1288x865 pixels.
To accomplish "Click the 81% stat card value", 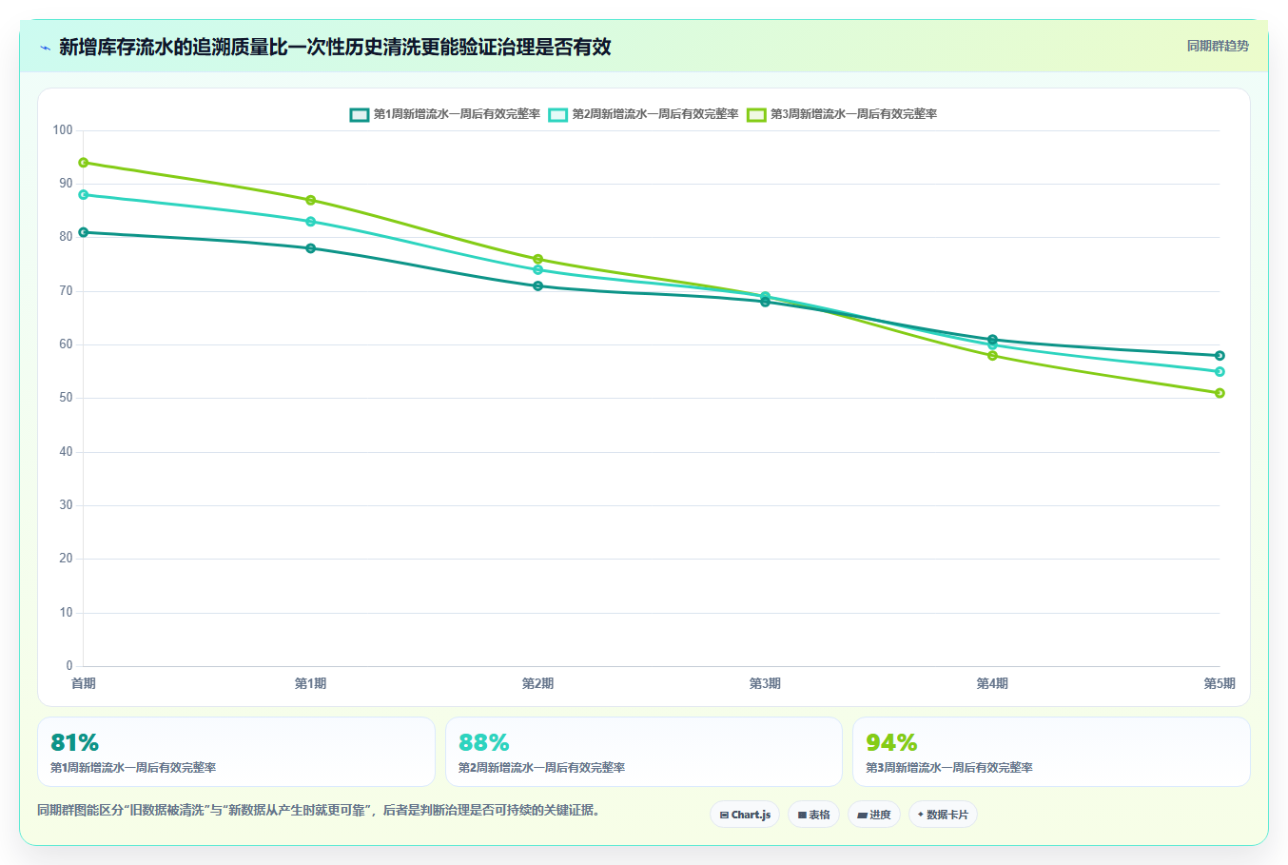I will 75,742.
